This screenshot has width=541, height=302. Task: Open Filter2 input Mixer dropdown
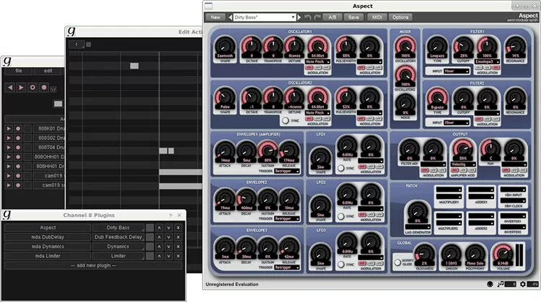457,123
